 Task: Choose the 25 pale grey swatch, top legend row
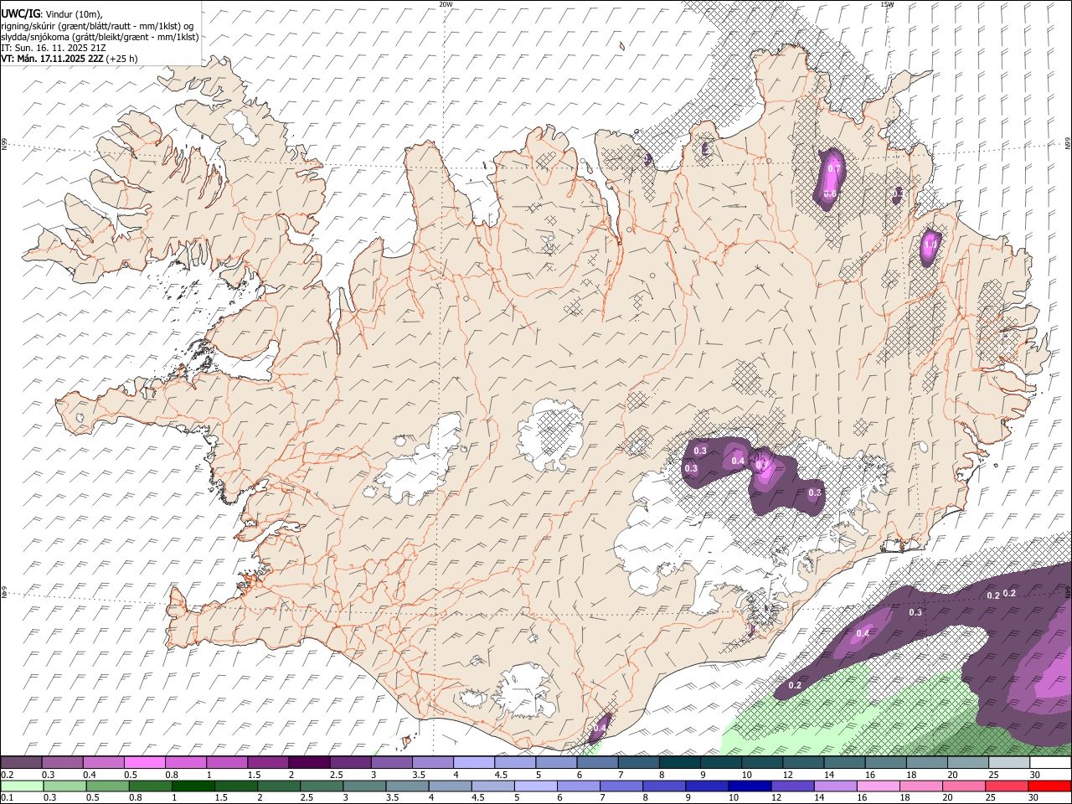(1010, 763)
